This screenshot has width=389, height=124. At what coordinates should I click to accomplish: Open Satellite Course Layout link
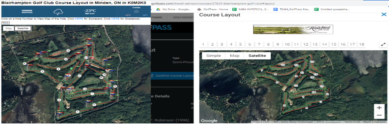[x=174, y=75]
